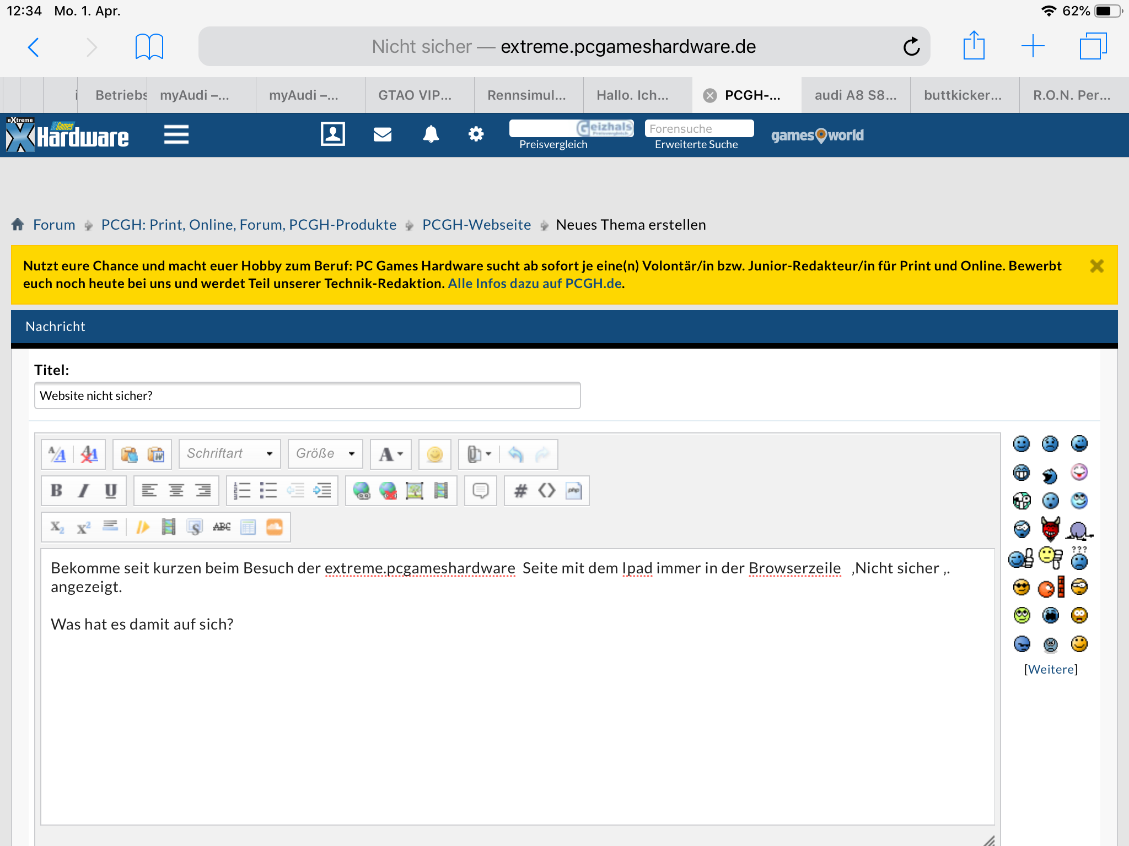1129x846 pixels.
Task: Open the Erweiterte Suche link
Action: click(x=696, y=144)
